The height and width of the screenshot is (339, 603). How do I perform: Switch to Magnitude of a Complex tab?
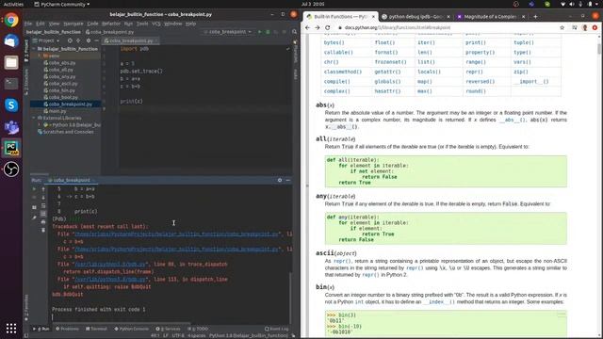pos(490,17)
